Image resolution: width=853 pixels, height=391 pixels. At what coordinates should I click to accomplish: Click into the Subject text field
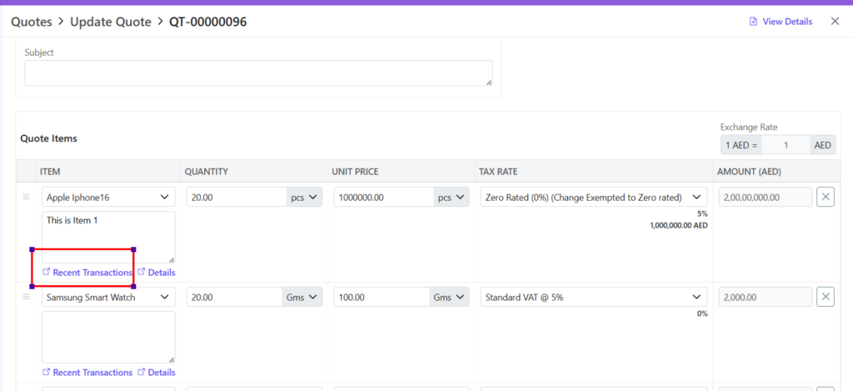click(x=258, y=73)
